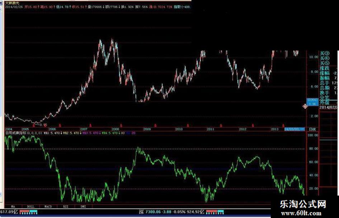Click the 指数 index label in header

click(177, 7)
